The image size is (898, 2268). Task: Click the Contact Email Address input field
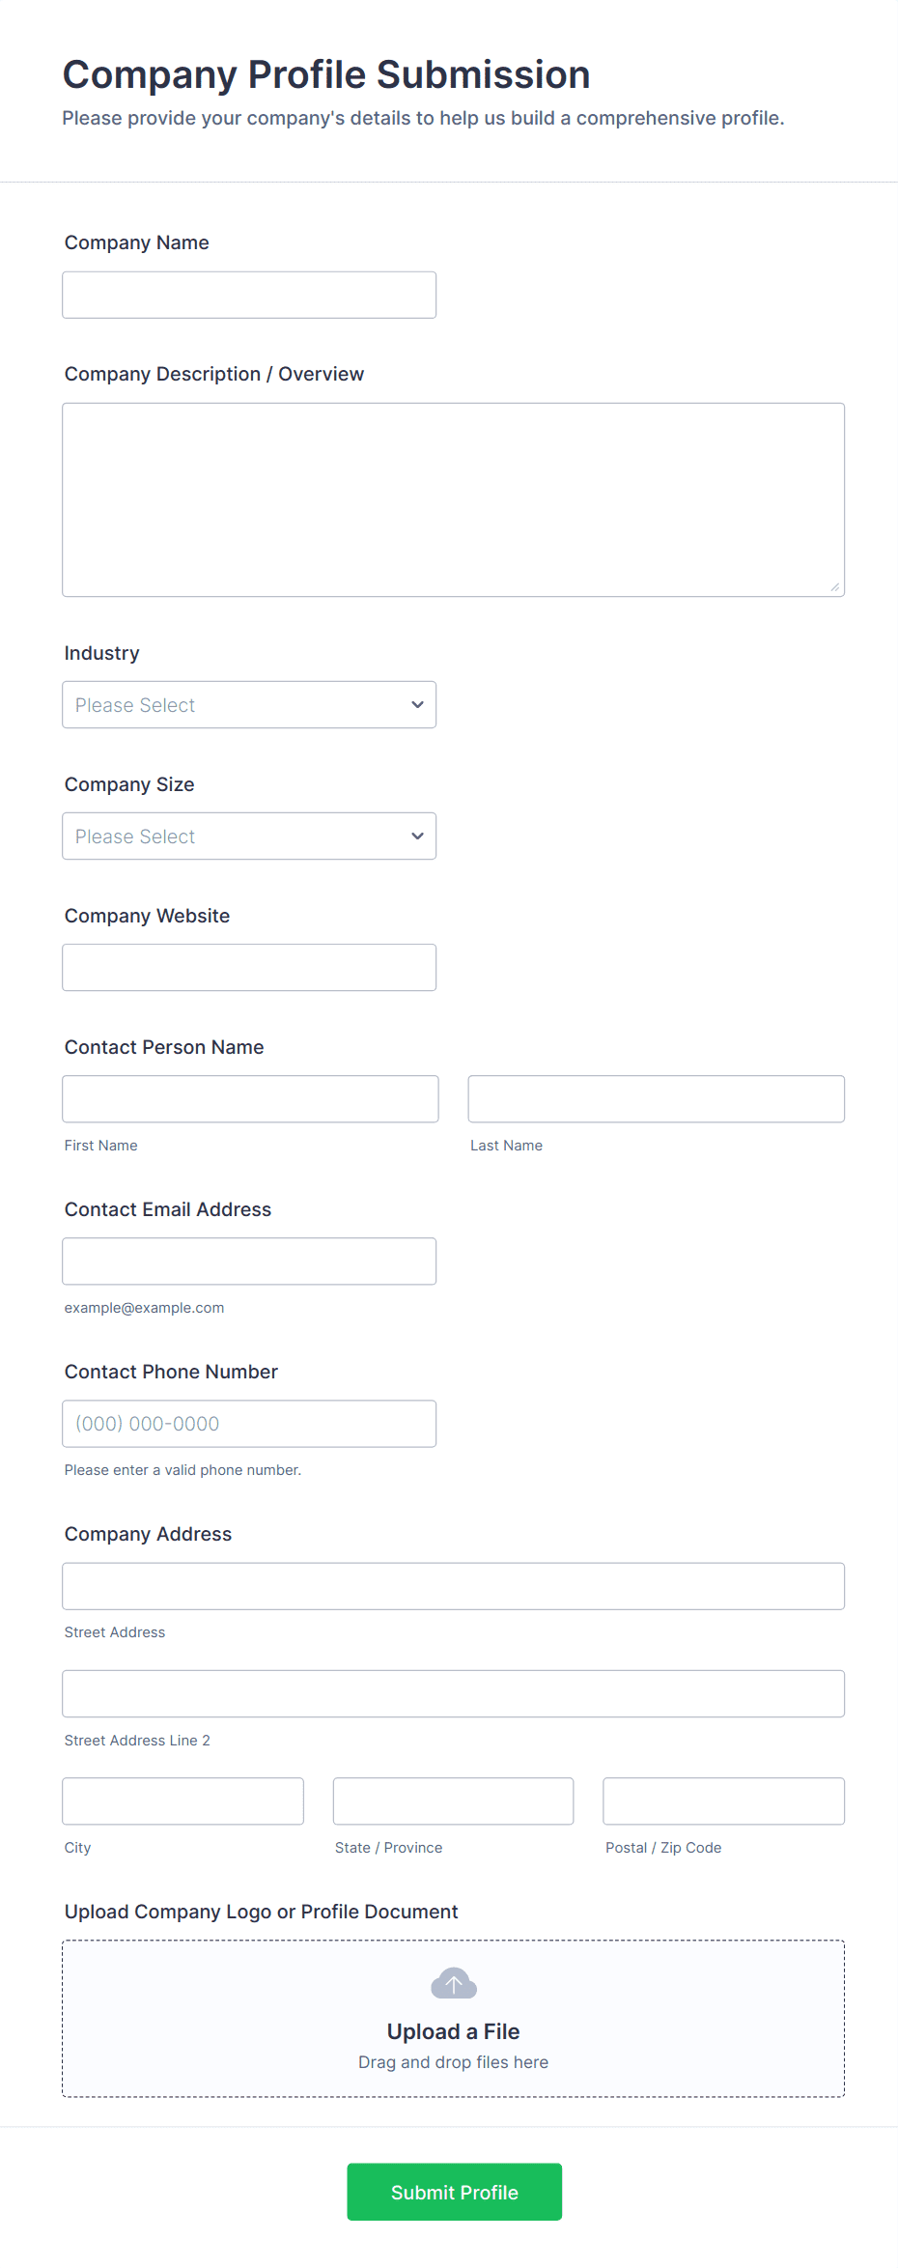(249, 1261)
